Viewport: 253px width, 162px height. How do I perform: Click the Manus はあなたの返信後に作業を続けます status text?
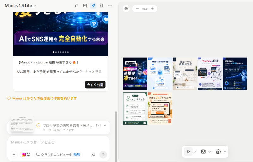pos(45,98)
